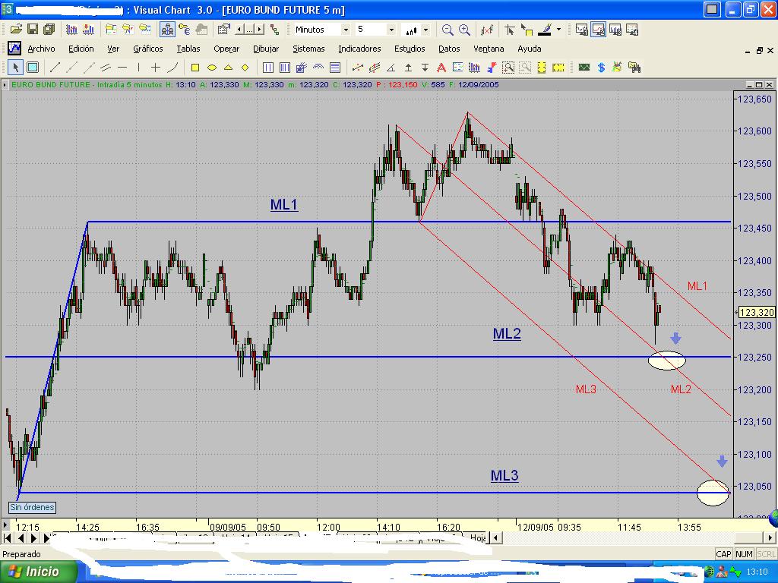Open the Ayuda menu
The width and height of the screenshot is (778, 583).
tap(530, 49)
